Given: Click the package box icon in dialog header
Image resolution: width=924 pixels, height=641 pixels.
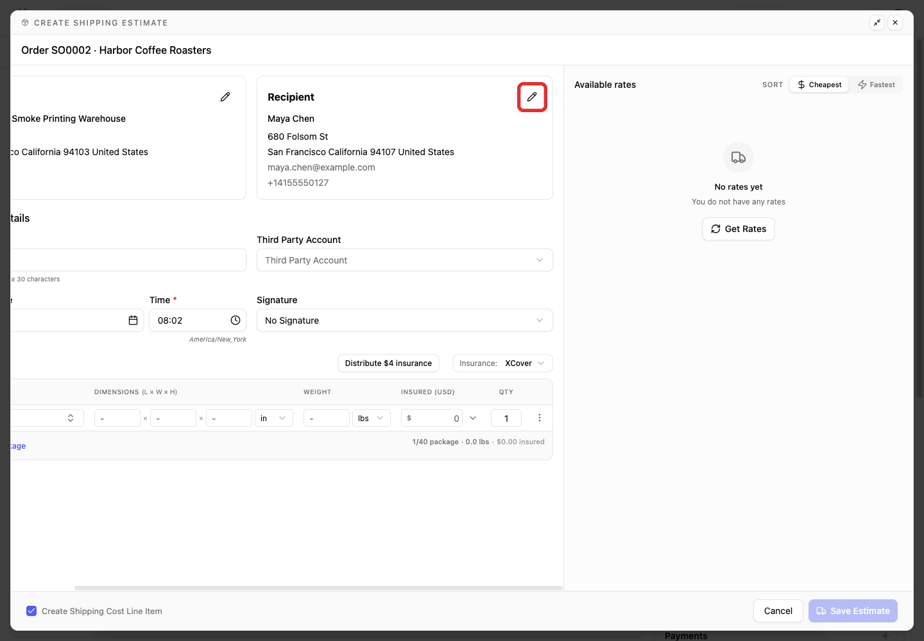Looking at the screenshot, I should tap(25, 22).
